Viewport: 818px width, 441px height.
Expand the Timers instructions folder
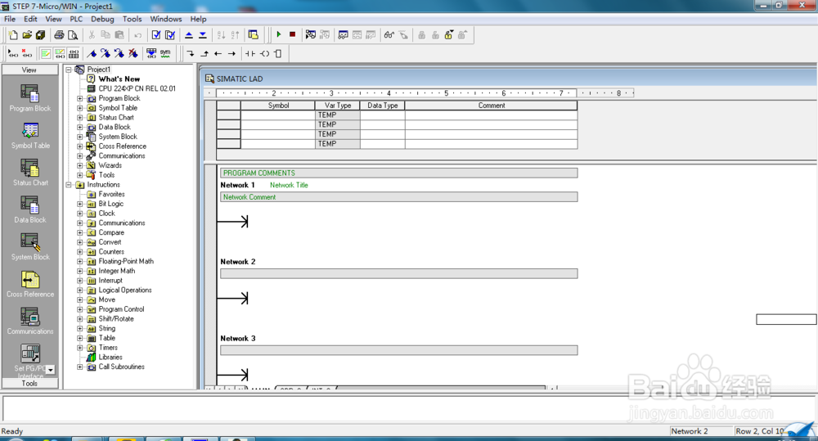point(80,348)
